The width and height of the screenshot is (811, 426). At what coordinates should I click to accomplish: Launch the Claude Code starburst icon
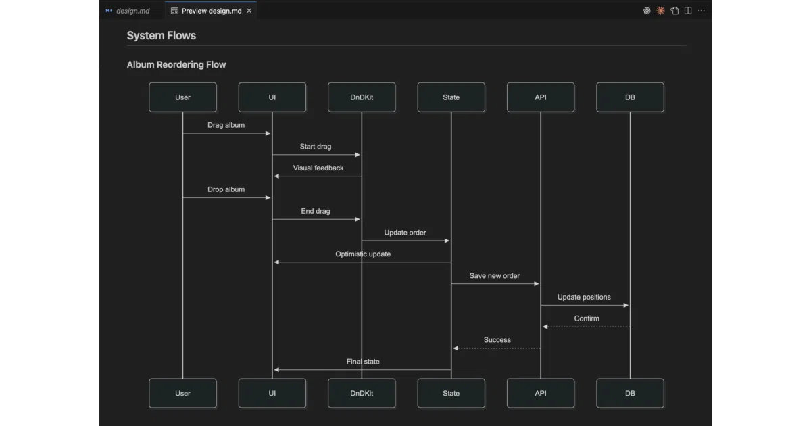(x=660, y=11)
